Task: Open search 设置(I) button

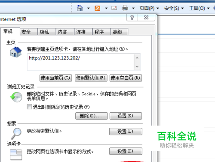Action: pyautogui.click(x=126, y=131)
